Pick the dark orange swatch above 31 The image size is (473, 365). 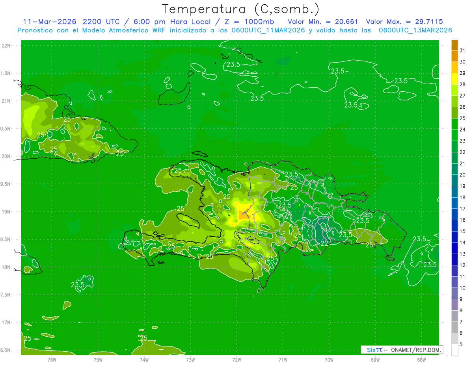coord(454,45)
